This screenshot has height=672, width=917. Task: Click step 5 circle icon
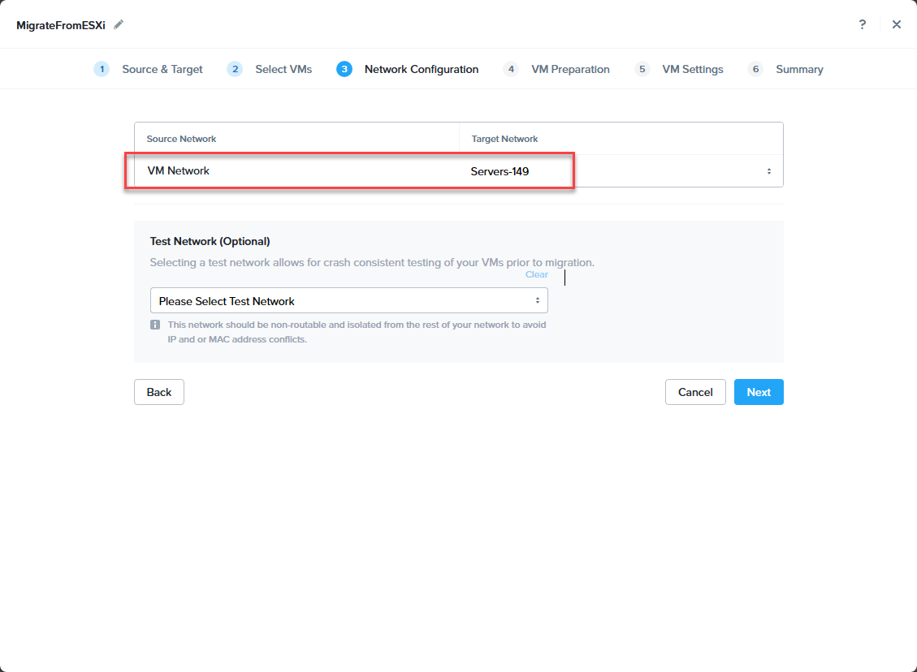click(x=642, y=69)
